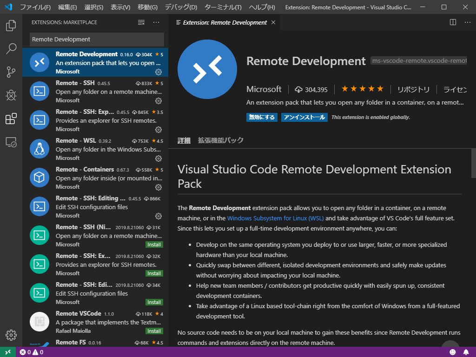This screenshot has height=357, width=476.
Task: Click the five-star rating in details header
Action: (363, 89)
